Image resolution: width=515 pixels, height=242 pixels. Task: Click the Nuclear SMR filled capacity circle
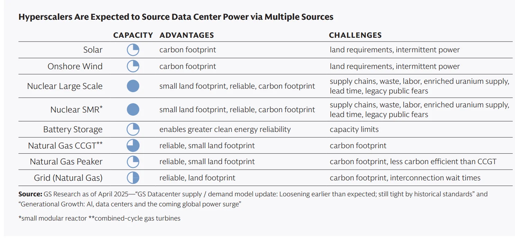pyautogui.click(x=133, y=109)
